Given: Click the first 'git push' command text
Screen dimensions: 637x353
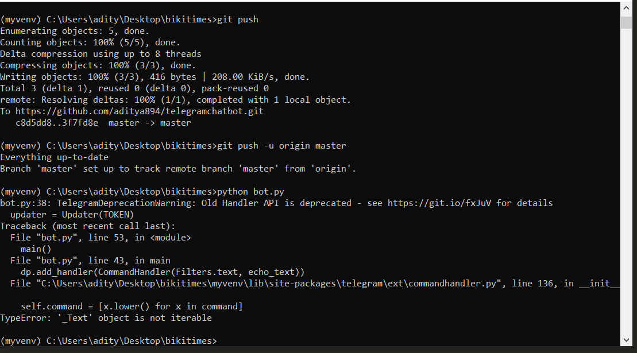Looking at the screenshot, I should [238, 20].
